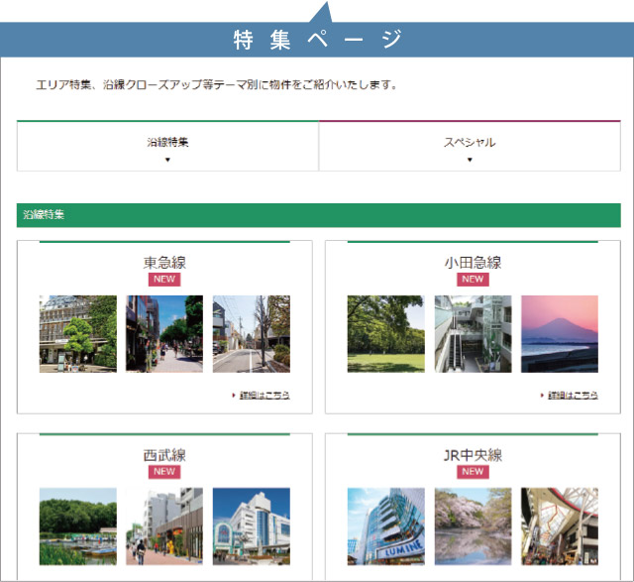
Task: Open the green park lawn thumbnail
Action: click(x=385, y=334)
